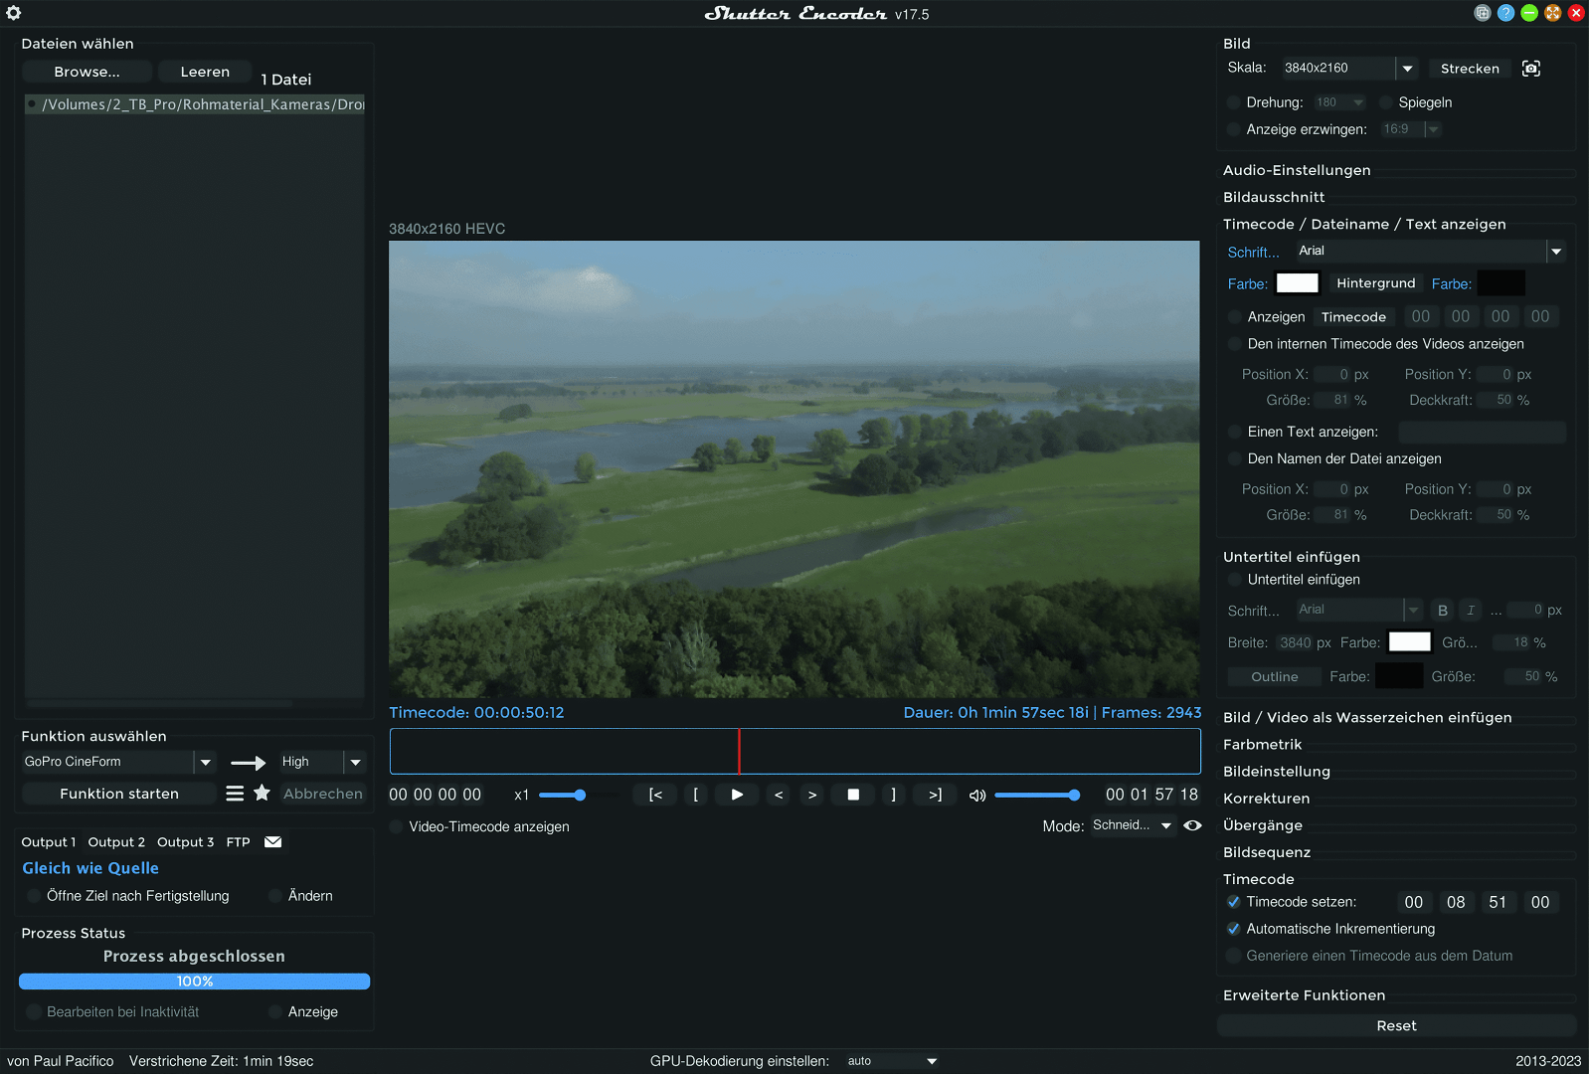This screenshot has width=1589, height=1074.
Task: Enable Anzeigen Timecode checkbox
Action: pos(1235,317)
